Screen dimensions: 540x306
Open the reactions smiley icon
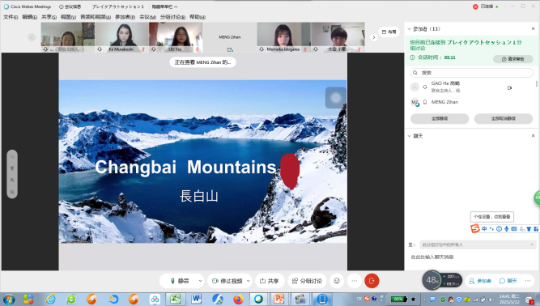[337, 281]
